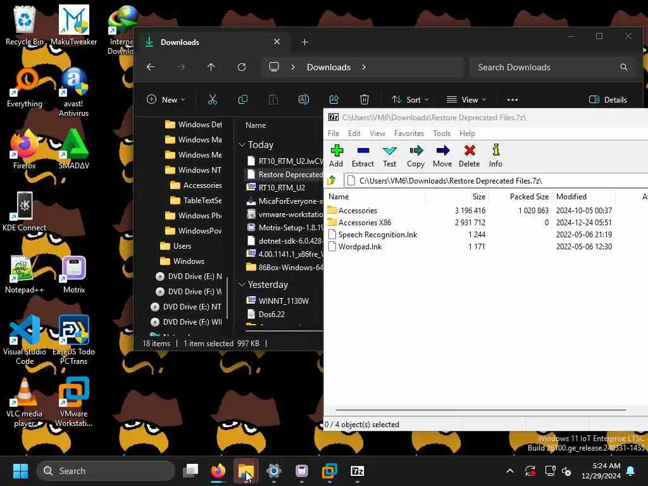Toggle the Details pane button

pos(608,99)
